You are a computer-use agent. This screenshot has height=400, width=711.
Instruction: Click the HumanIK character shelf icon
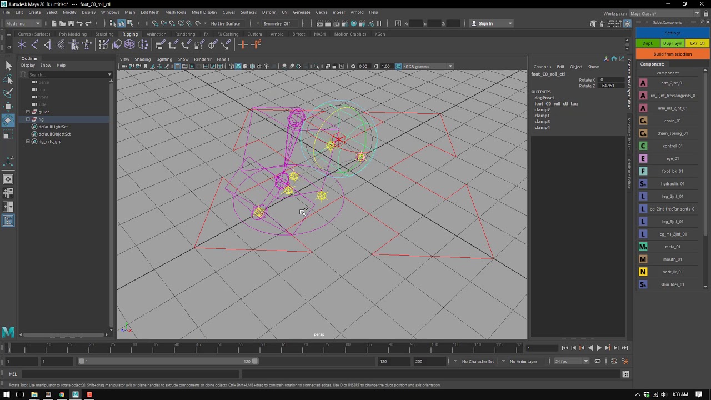(86, 44)
